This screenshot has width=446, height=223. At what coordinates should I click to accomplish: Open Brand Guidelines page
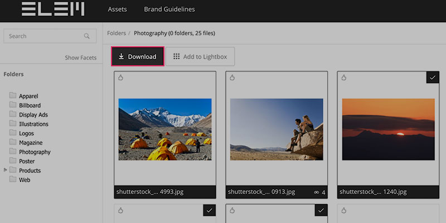click(x=169, y=9)
